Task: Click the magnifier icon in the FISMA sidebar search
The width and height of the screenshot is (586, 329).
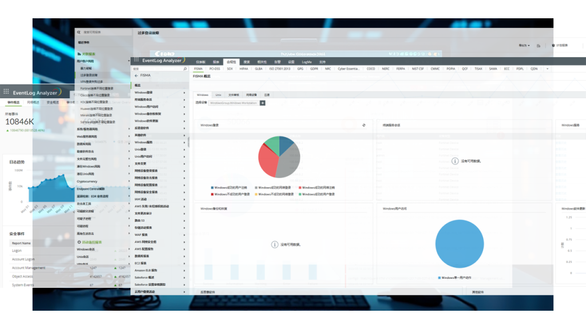Action: tap(185, 69)
